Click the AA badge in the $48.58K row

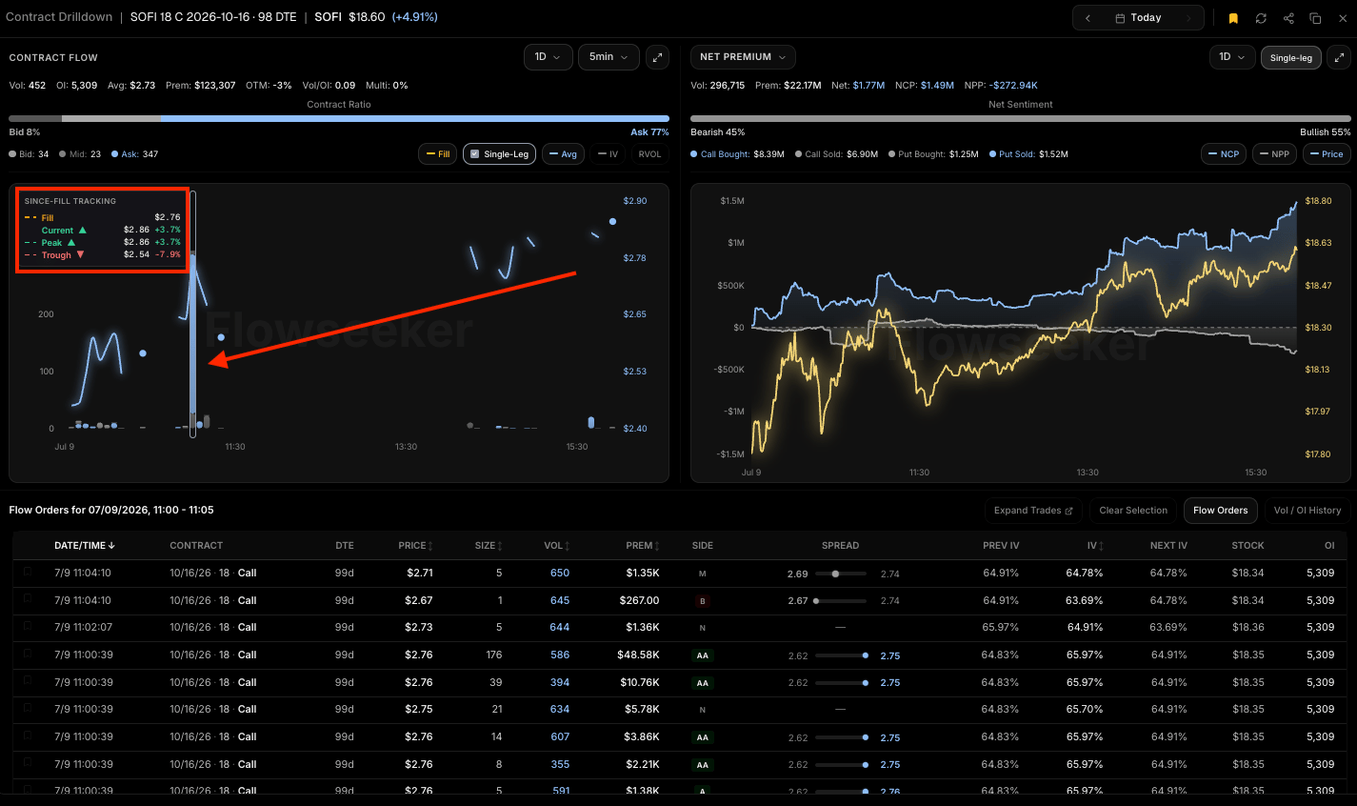pos(703,655)
